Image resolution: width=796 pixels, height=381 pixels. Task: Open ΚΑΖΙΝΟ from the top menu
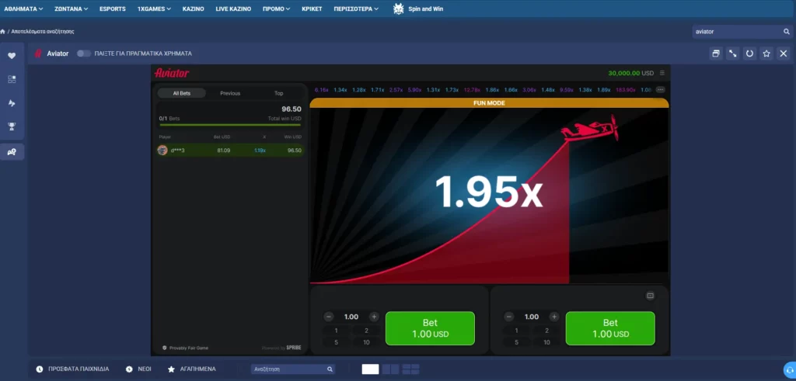pos(193,9)
